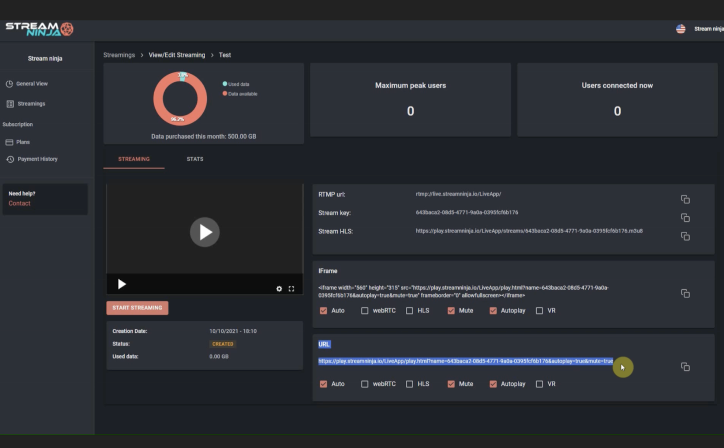724x448 pixels.
Task: Open player settings gear
Action: 279,289
